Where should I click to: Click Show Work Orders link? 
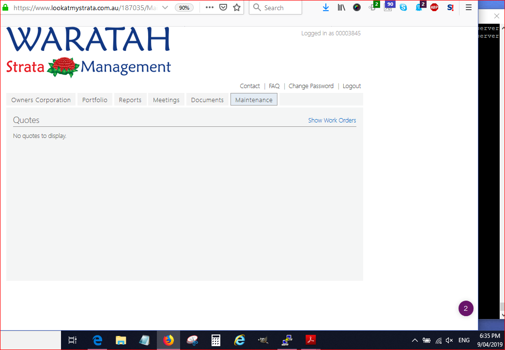point(332,120)
